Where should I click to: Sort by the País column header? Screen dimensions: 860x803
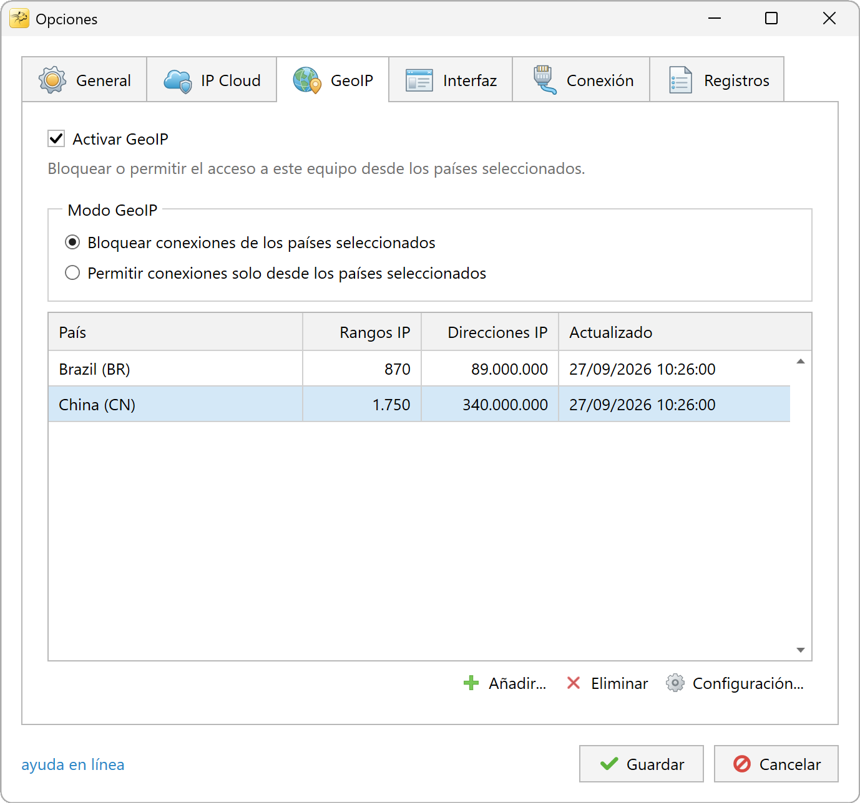[175, 332]
